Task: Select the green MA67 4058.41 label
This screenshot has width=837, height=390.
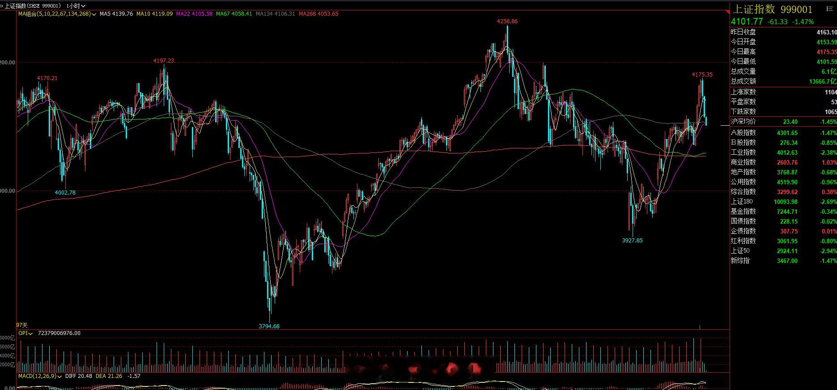Action: (234, 14)
